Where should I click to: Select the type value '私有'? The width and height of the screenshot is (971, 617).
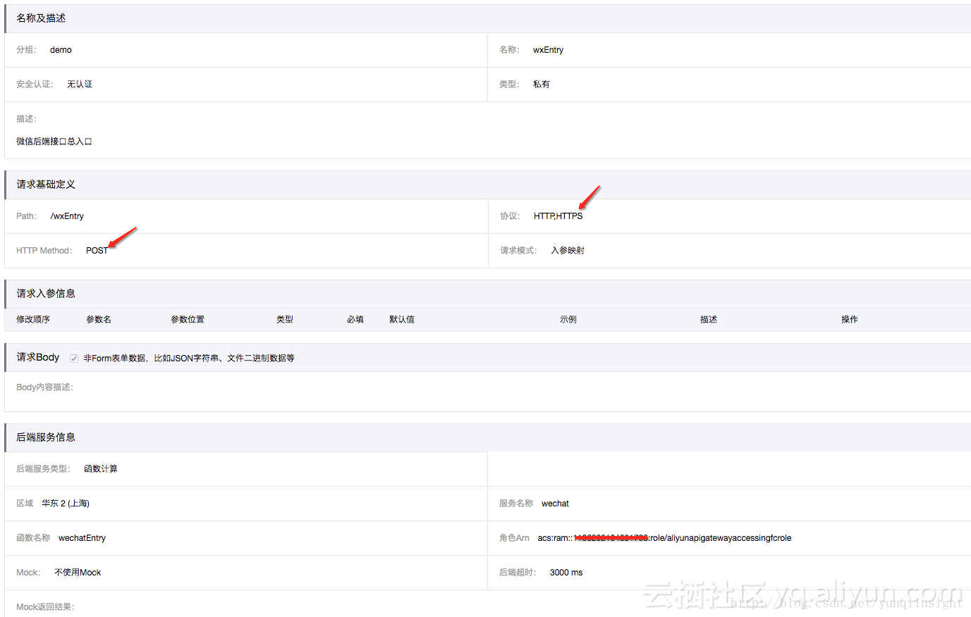(542, 85)
